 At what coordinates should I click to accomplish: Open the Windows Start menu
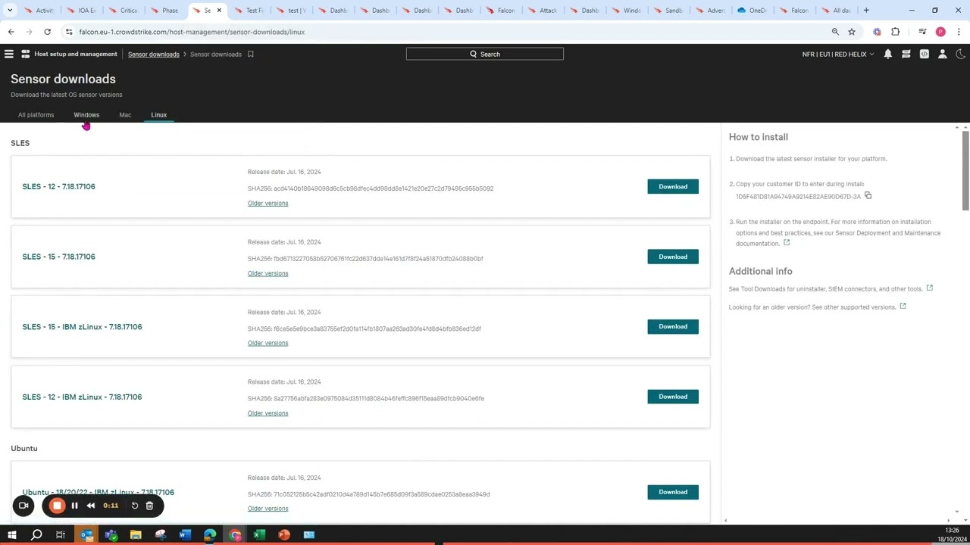tap(11, 535)
